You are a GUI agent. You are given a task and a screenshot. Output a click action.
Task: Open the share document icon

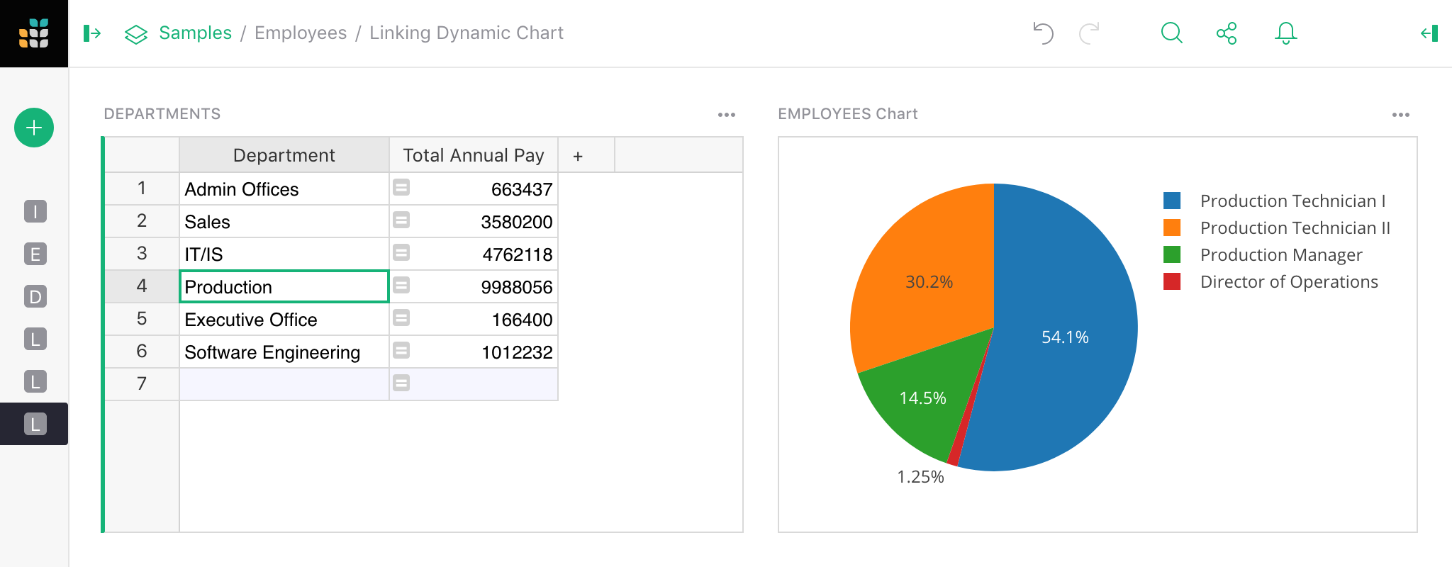click(1227, 33)
